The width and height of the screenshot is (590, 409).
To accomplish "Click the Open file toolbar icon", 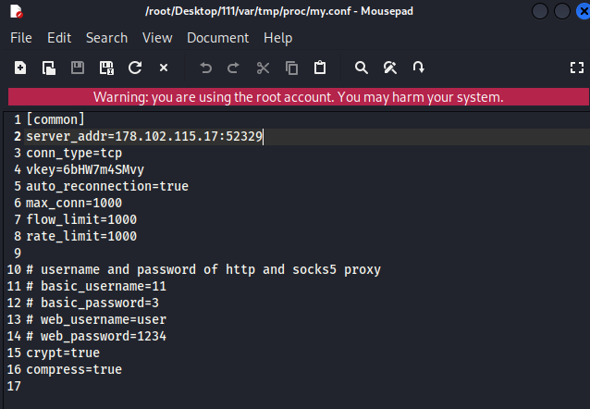I will 49,68.
